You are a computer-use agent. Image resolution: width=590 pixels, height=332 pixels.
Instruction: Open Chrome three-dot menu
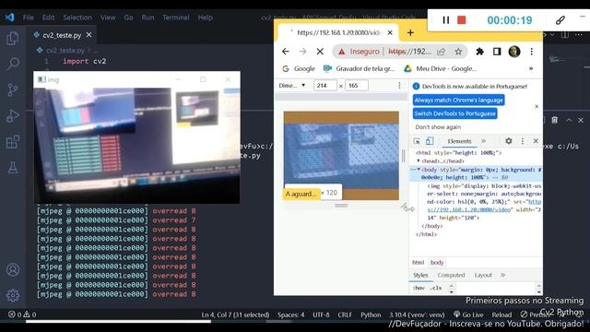point(532,52)
